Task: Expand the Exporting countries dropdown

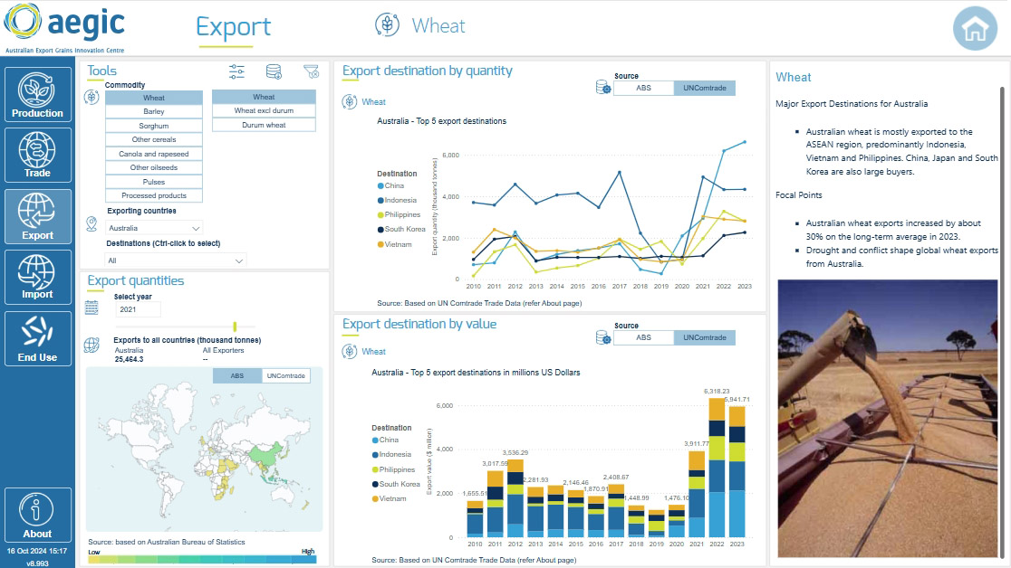Action: (x=154, y=228)
